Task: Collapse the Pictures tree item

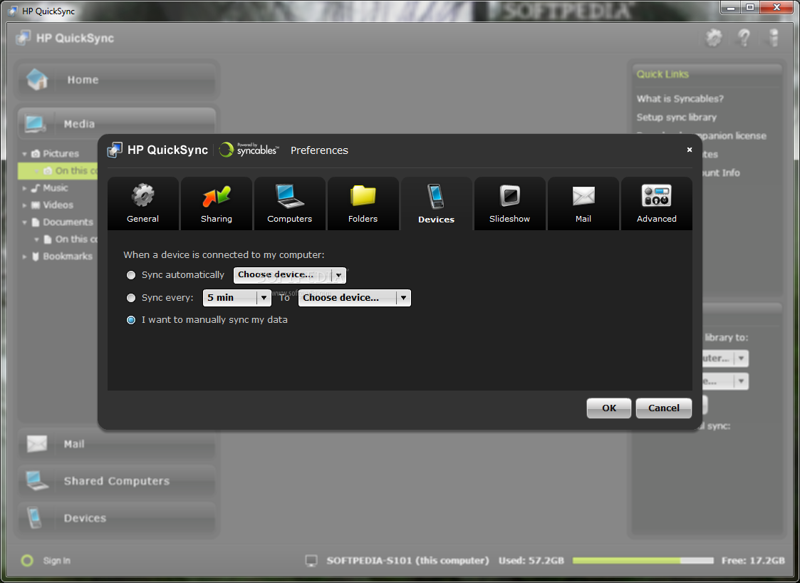Action: click(x=24, y=154)
